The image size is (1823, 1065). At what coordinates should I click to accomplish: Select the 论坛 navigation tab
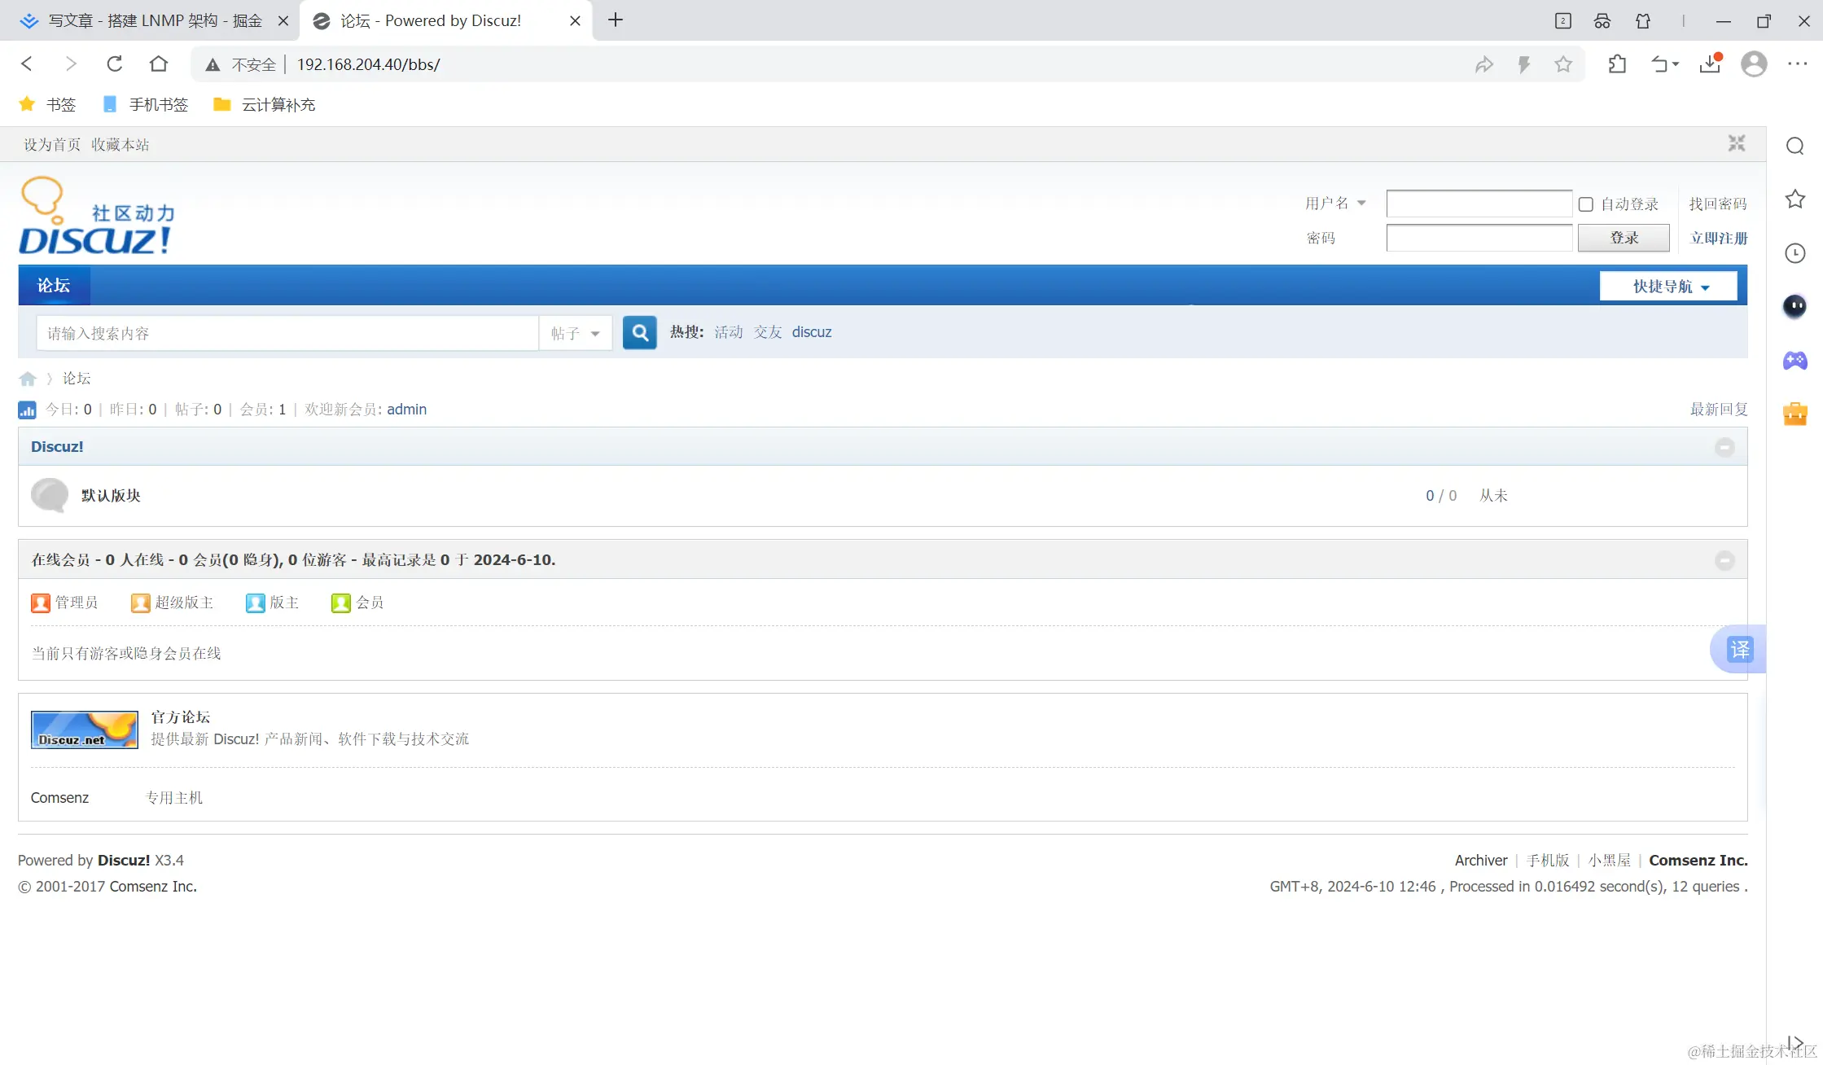[x=54, y=286]
